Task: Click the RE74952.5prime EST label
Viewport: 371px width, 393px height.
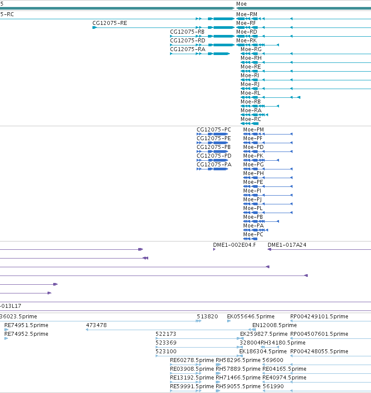Action: (x=26, y=334)
